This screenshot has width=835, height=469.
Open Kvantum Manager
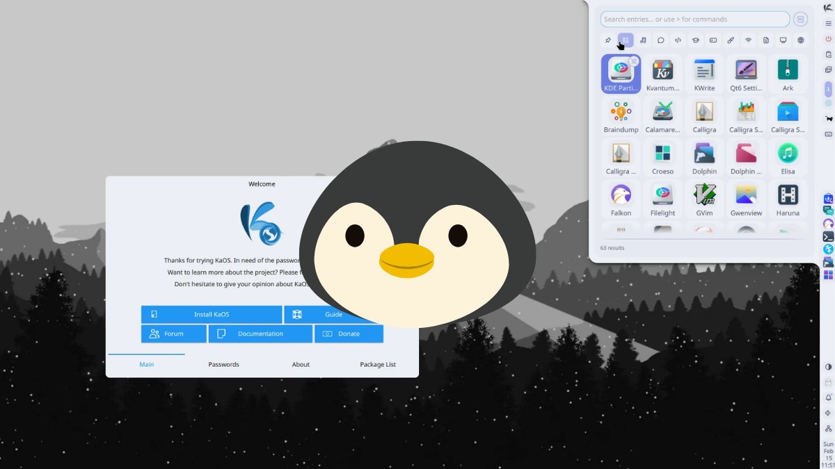click(662, 72)
